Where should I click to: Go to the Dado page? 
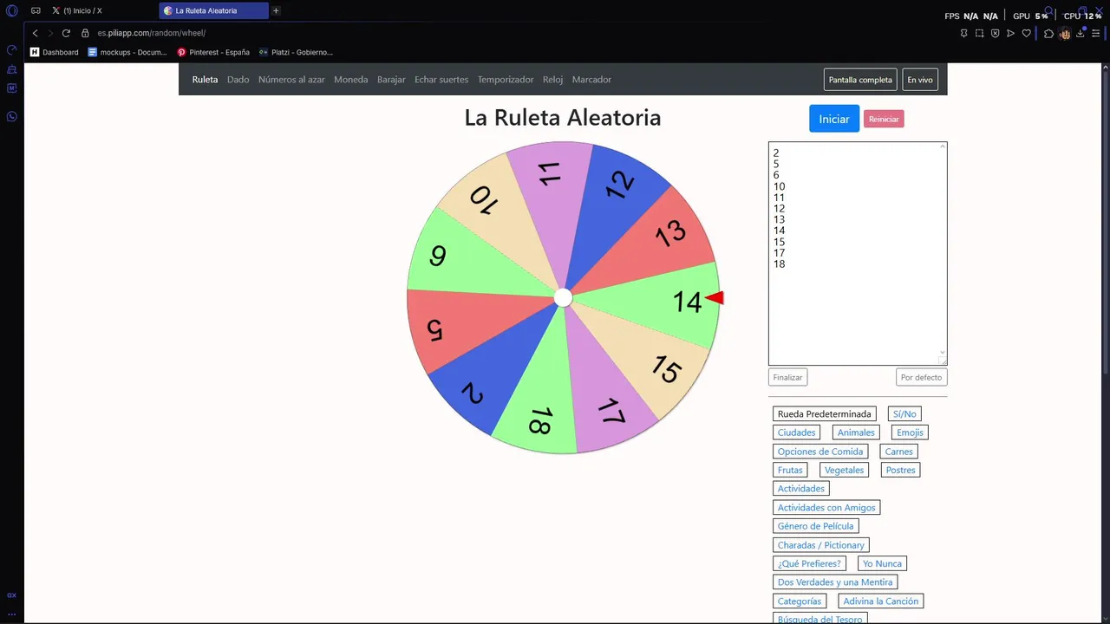click(x=238, y=80)
